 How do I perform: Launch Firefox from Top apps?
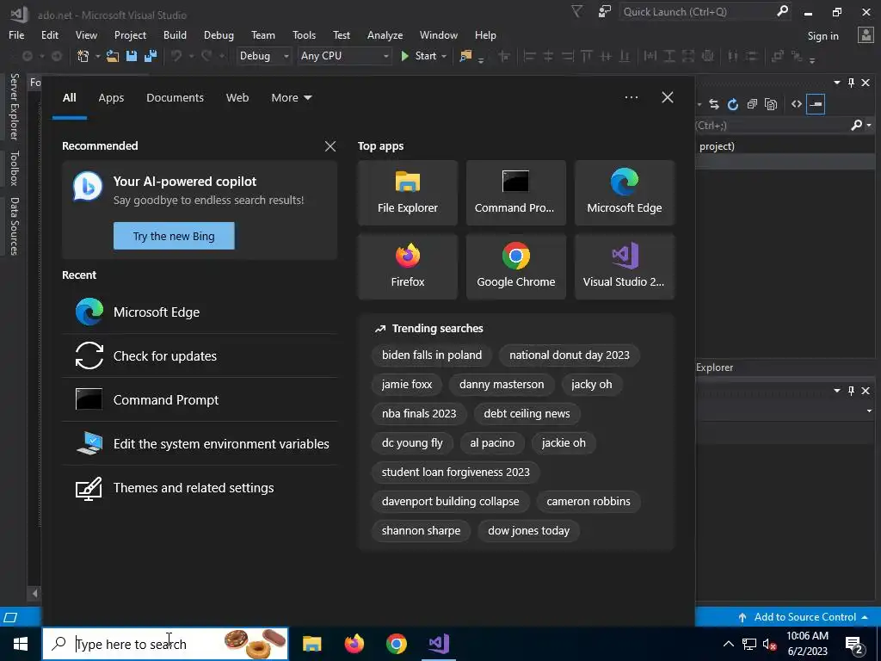click(407, 267)
